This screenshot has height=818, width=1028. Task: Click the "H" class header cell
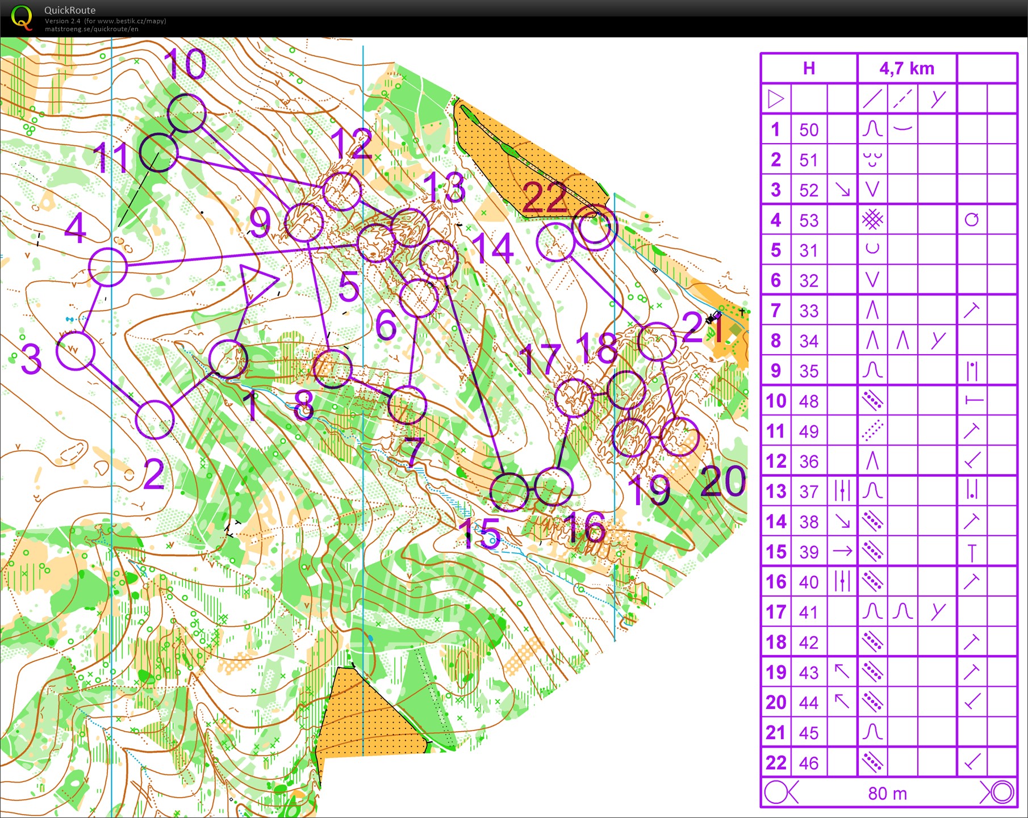[809, 69]
